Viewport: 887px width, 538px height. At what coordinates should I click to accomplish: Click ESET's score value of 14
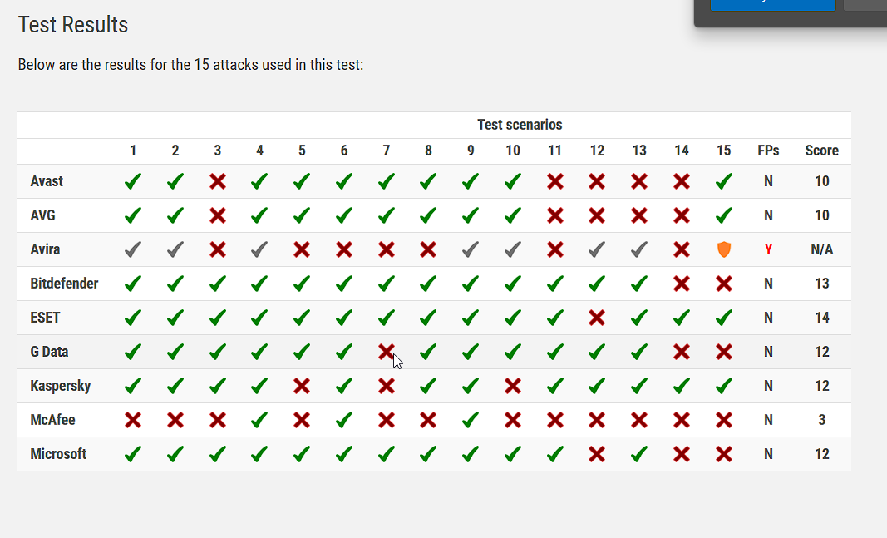coord(821,318)
